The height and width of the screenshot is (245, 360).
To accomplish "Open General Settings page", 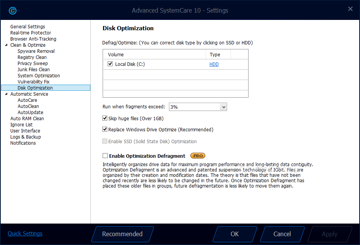I will click(28, 27).
